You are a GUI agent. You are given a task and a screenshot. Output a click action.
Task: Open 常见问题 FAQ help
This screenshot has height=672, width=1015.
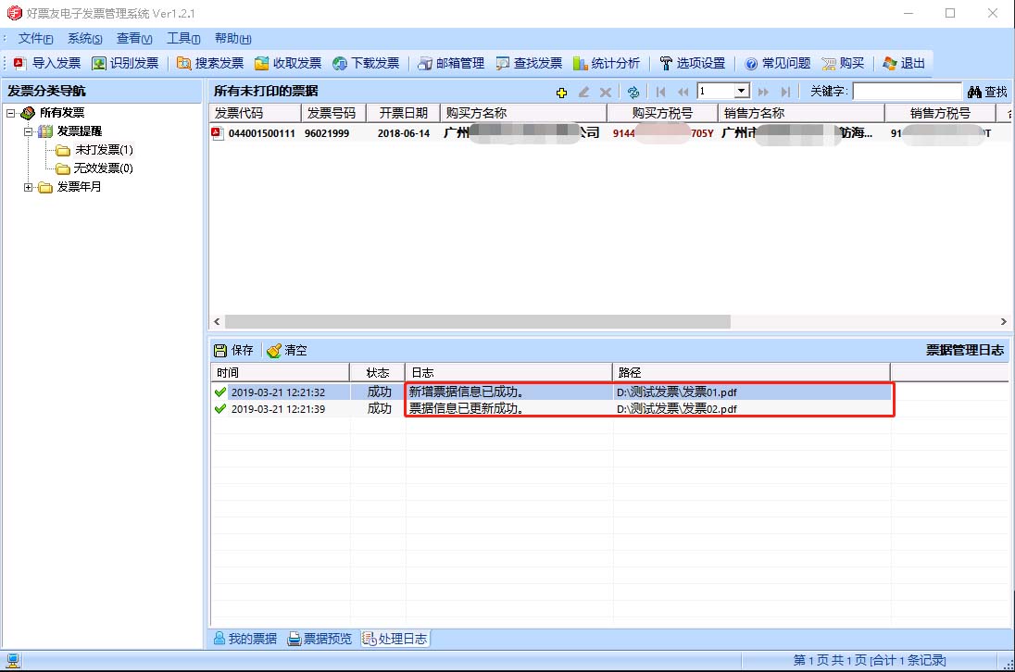click(x=777, y=63)
